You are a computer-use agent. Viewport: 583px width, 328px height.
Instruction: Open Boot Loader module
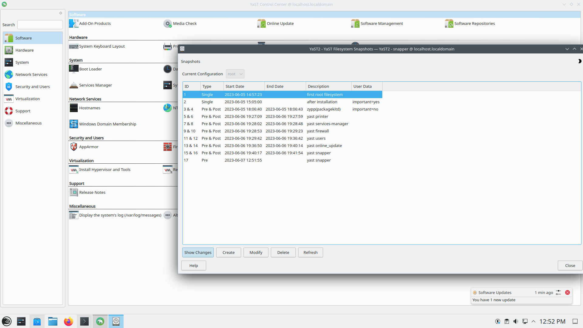tap(85, 69)
